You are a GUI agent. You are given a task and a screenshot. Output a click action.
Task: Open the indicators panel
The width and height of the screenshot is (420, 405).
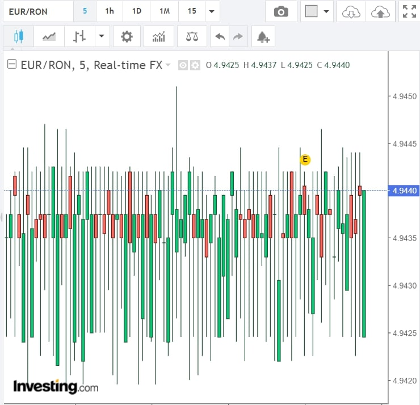(159, 37)
